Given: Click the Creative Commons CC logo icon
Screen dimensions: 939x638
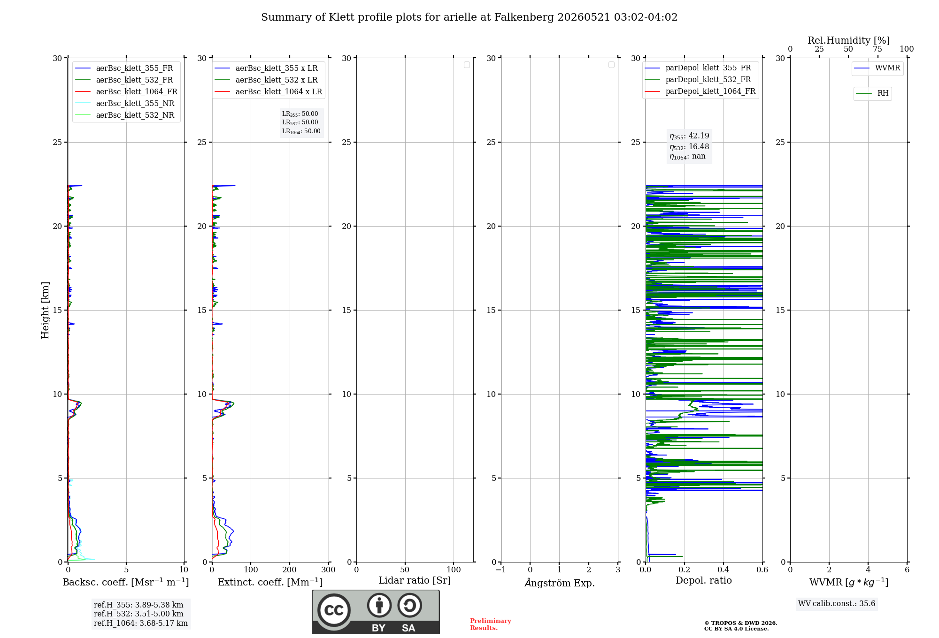Looking at the screenshot, I should [x=334, y=610].
